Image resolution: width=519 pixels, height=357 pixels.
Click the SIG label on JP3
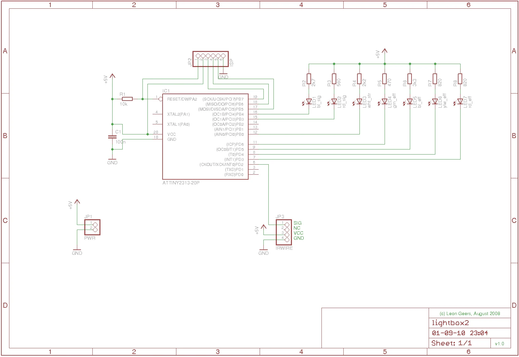tap(298, 223)
